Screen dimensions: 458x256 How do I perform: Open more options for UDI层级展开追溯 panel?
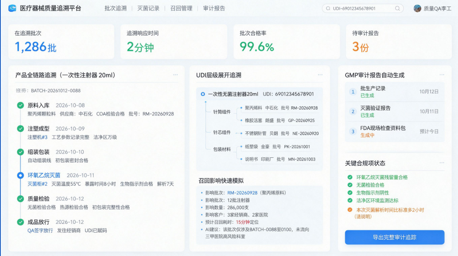320,75
